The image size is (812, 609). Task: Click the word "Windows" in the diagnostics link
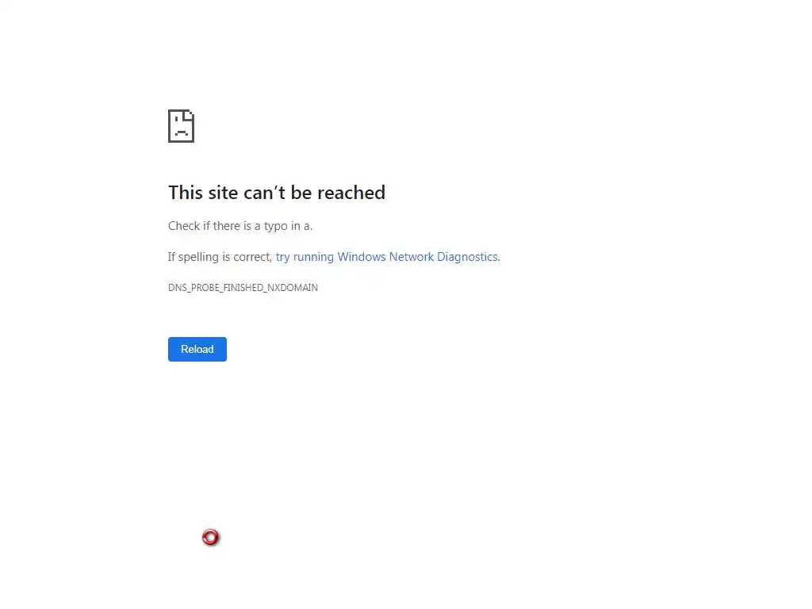pyautogui.click(x=362, y=257)
